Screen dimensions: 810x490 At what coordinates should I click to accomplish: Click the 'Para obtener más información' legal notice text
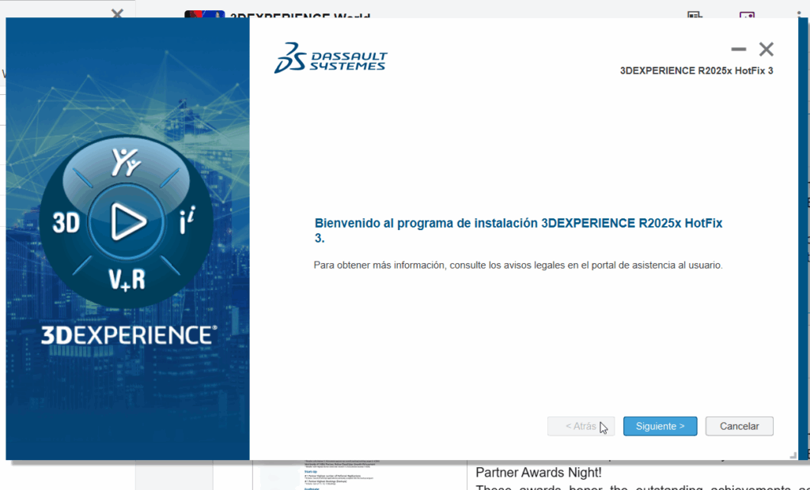coord(518,265)
